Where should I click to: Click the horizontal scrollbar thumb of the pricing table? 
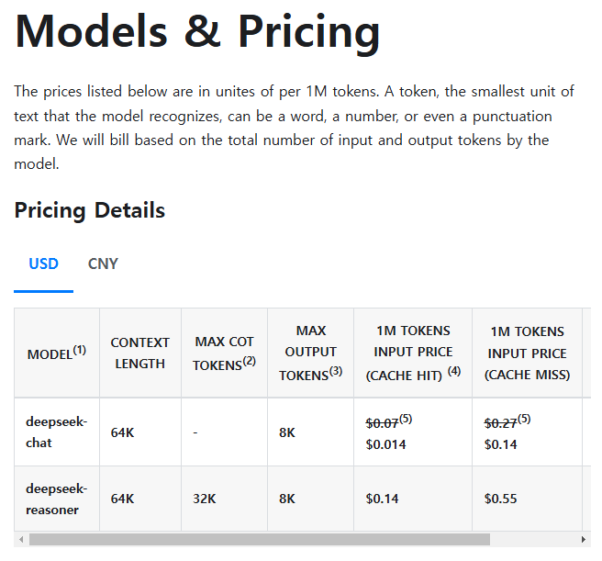coord(260,540)
